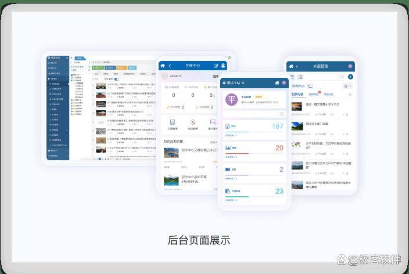Click the light blue button in desktop toolbar
The width and height of the screenshot is (409, 274).
[132, 68]
